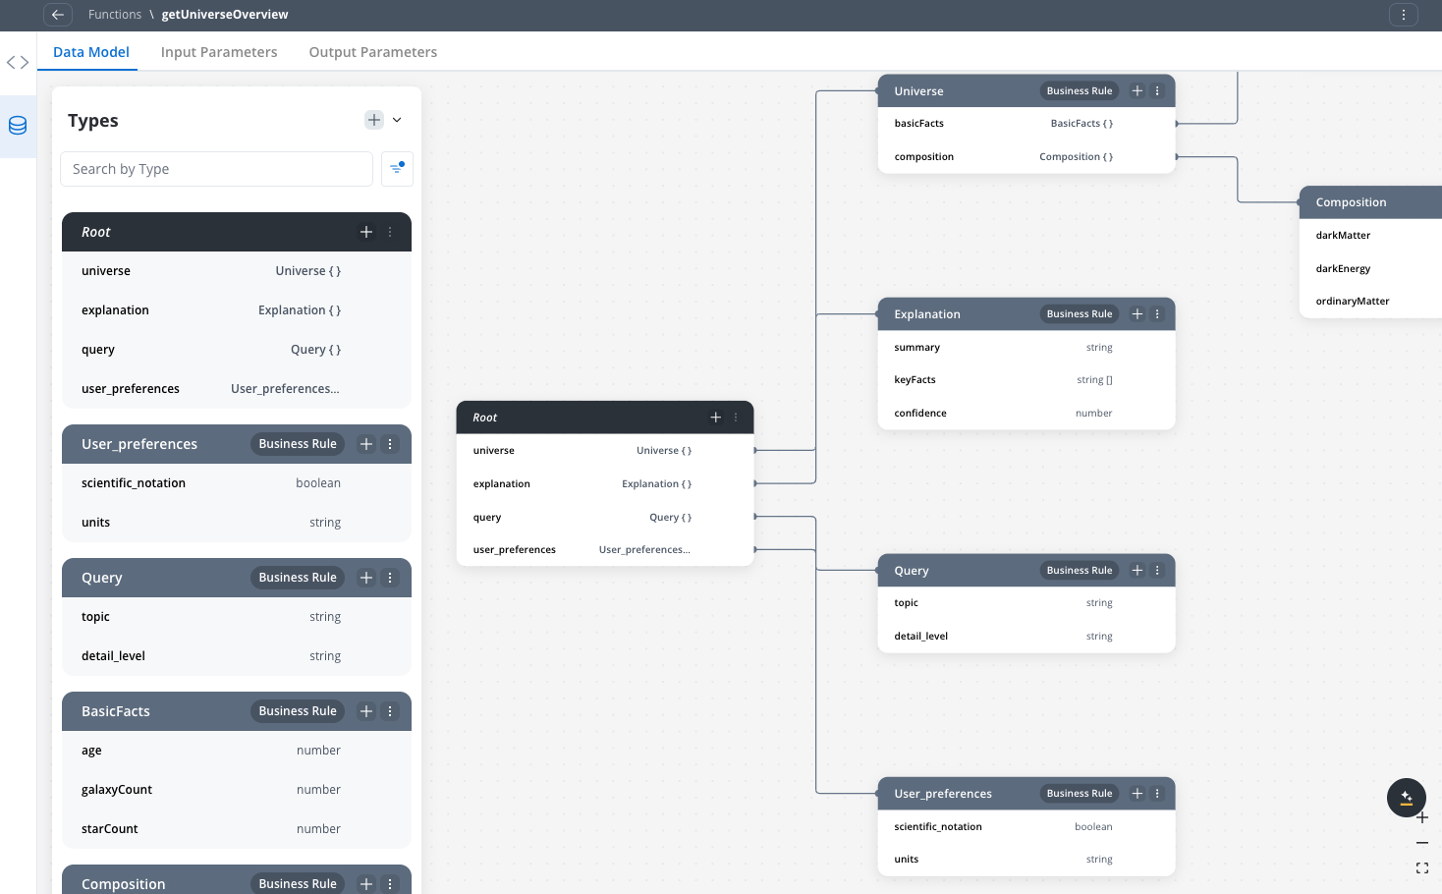Open the Output Parameters tab
Viewport: 1442px width, 894px height.
373,52
